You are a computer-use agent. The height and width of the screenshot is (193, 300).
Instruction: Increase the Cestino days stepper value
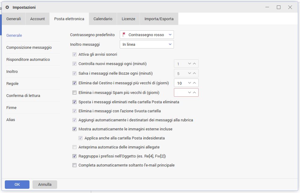194,83
